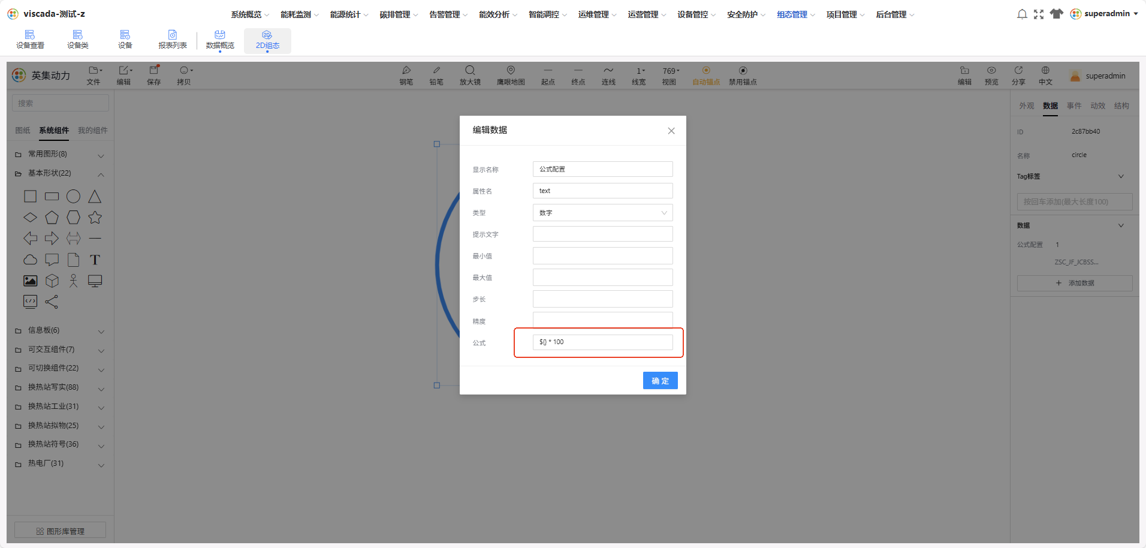Open the superadmin account menu
This screenshot has height=548, width=1146.
(x=1104, y=14)
